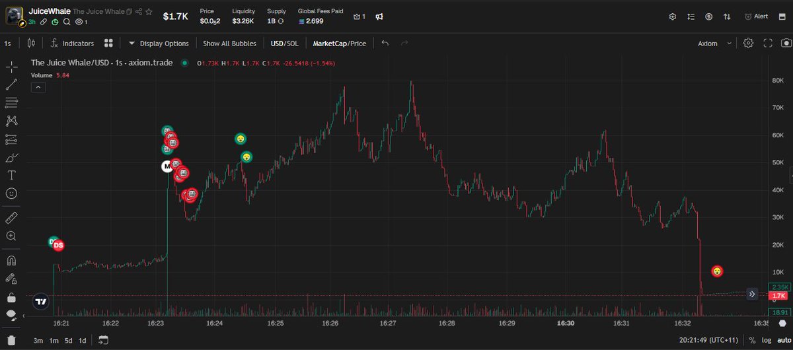
Task: Refresh supply icon next to 1B
Action: [x=280, y=21]
